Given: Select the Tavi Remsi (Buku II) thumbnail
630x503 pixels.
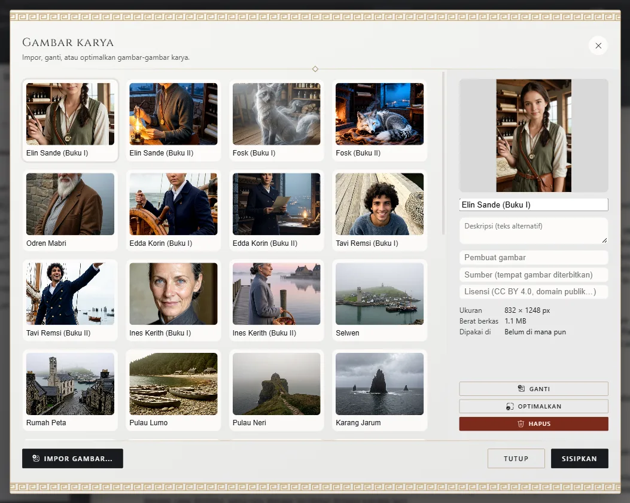Looking at the screenshot, I should 71,300.
